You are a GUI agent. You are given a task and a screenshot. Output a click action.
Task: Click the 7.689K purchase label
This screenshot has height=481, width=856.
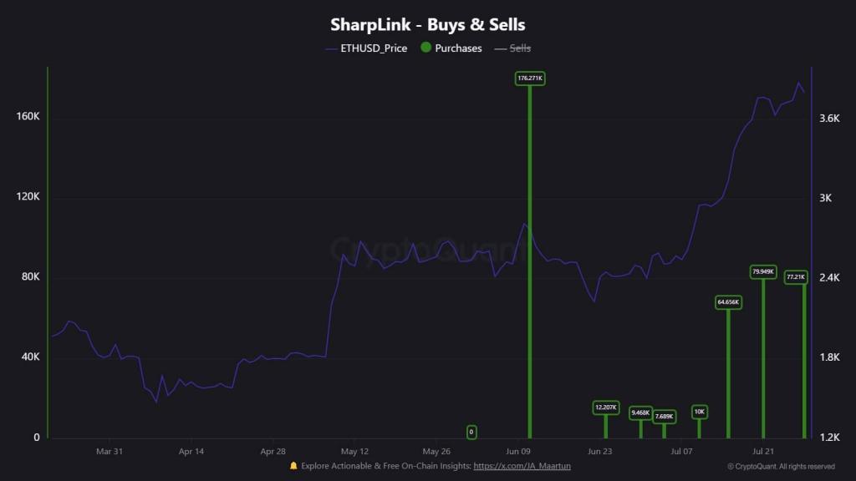point(665,416)
